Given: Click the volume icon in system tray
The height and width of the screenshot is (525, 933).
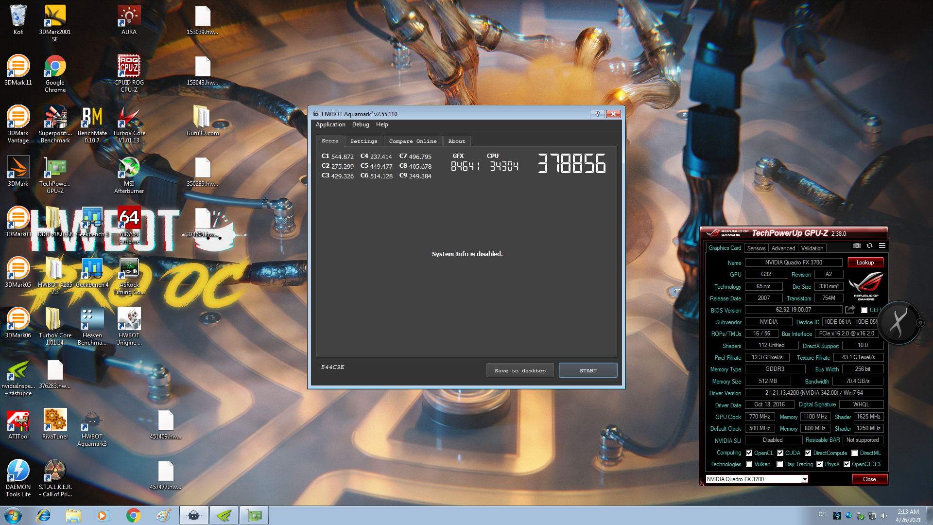Looking at the screenshot, I should (x=884, y=515).
